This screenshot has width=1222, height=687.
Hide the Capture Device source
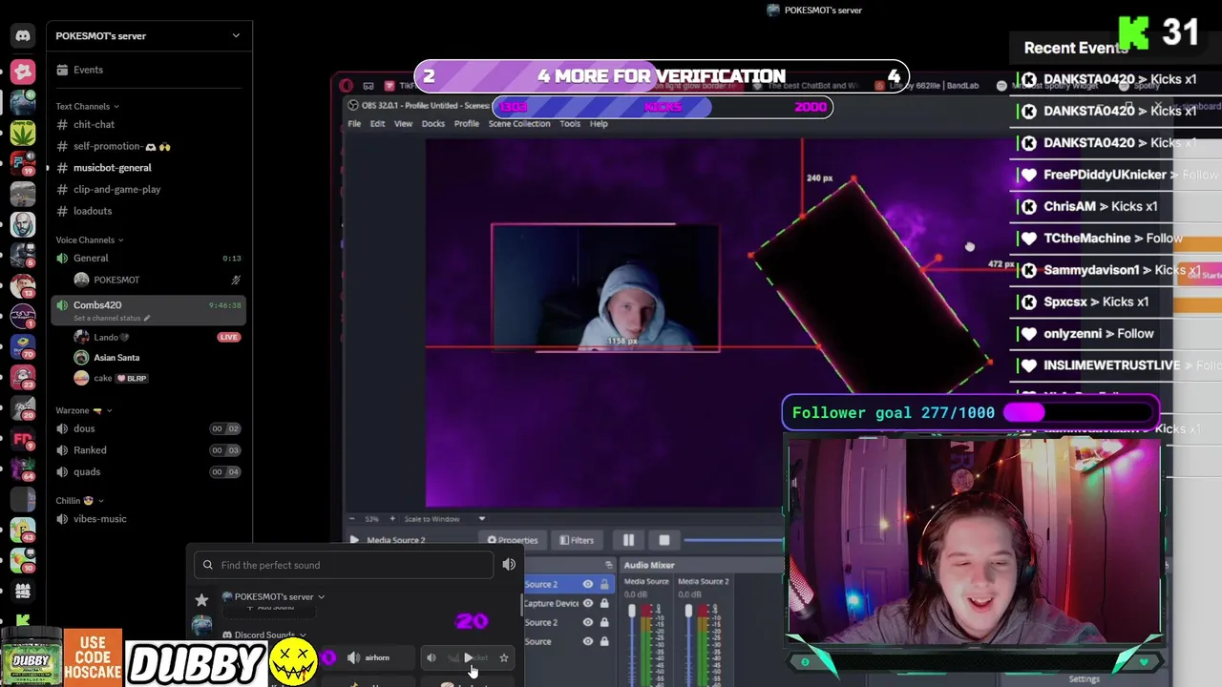[x=587, y=603]
